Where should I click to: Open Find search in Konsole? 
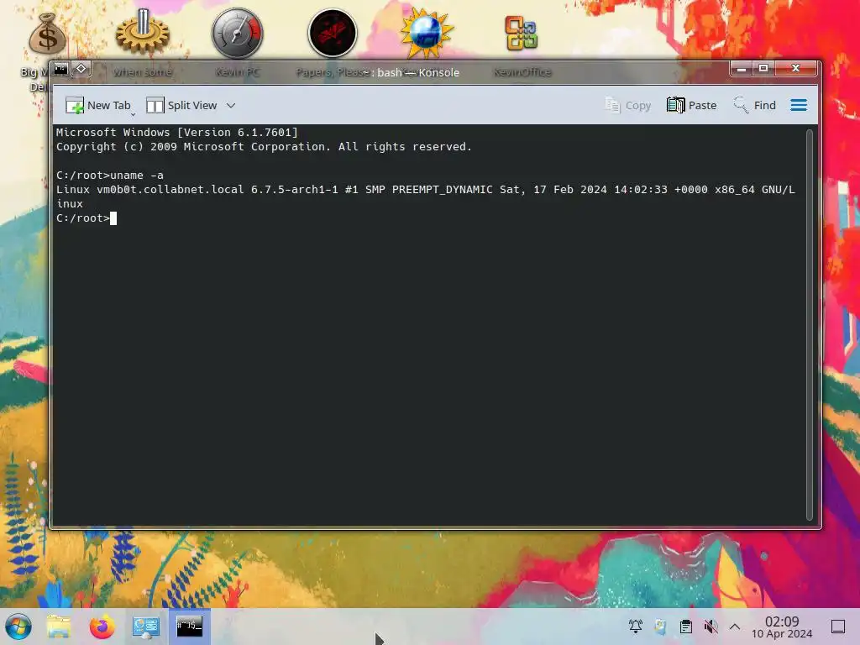coord(755,105)
